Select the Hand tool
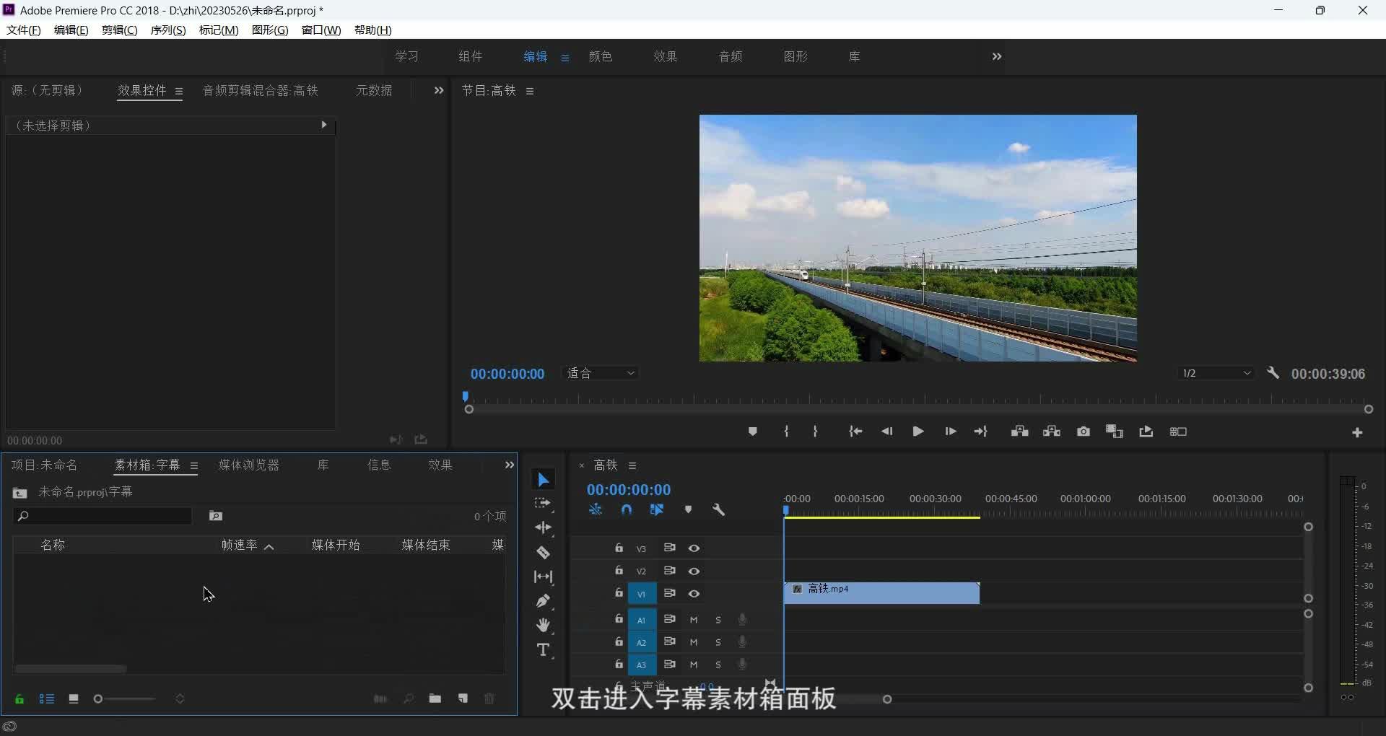Screen dimensions: 1386x736 pyautogui.click(x=544, y=625)
